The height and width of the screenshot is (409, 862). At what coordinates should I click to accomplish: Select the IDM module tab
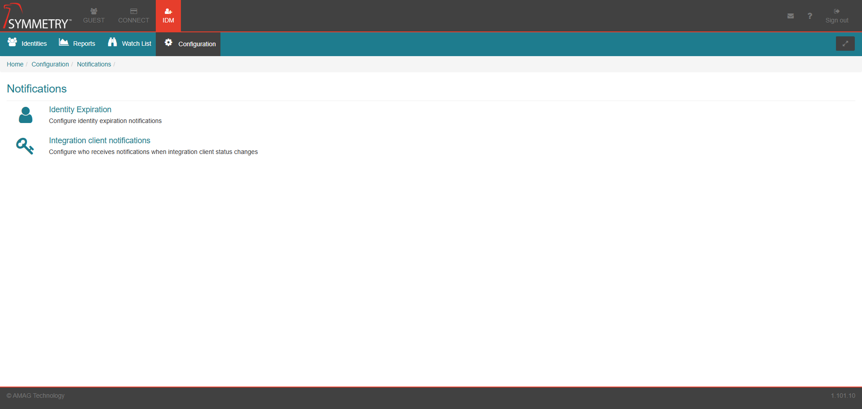point(168,16)
